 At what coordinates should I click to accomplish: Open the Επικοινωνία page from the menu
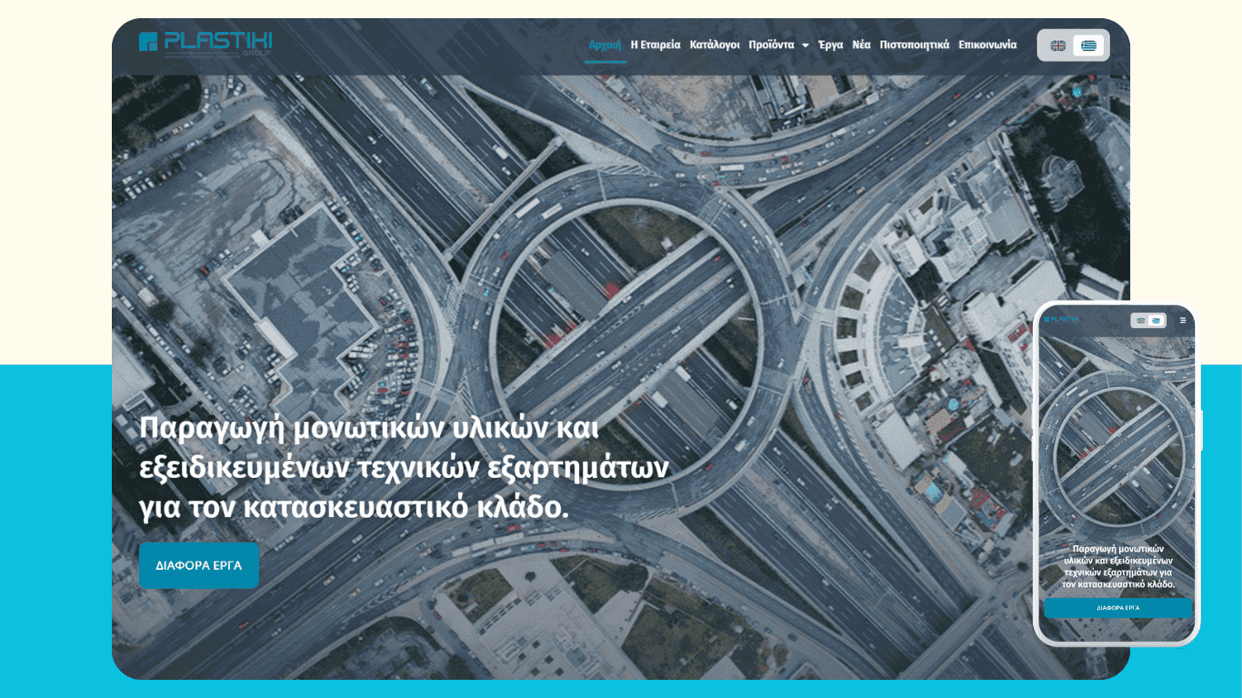pyautogui.click(x=987, y=44)
